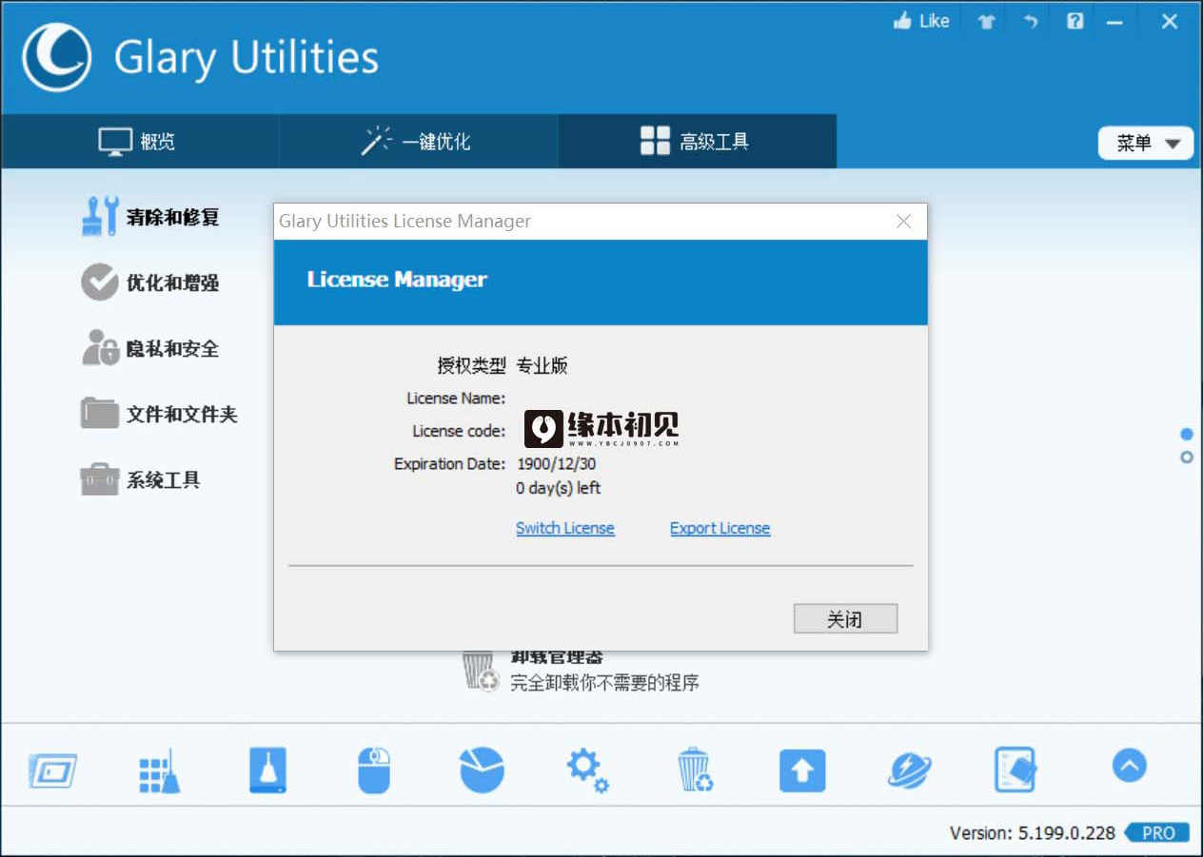Click the 关闭 button in License Manager
1203x857 pixels.
(845, 619)
